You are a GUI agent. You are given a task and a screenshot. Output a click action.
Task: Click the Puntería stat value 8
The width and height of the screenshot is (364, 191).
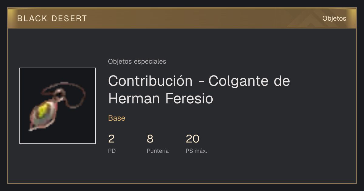(x=150, y=139)
